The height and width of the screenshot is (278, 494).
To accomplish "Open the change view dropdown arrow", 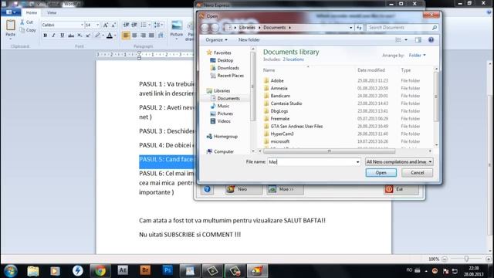I will tap(406, 39).
